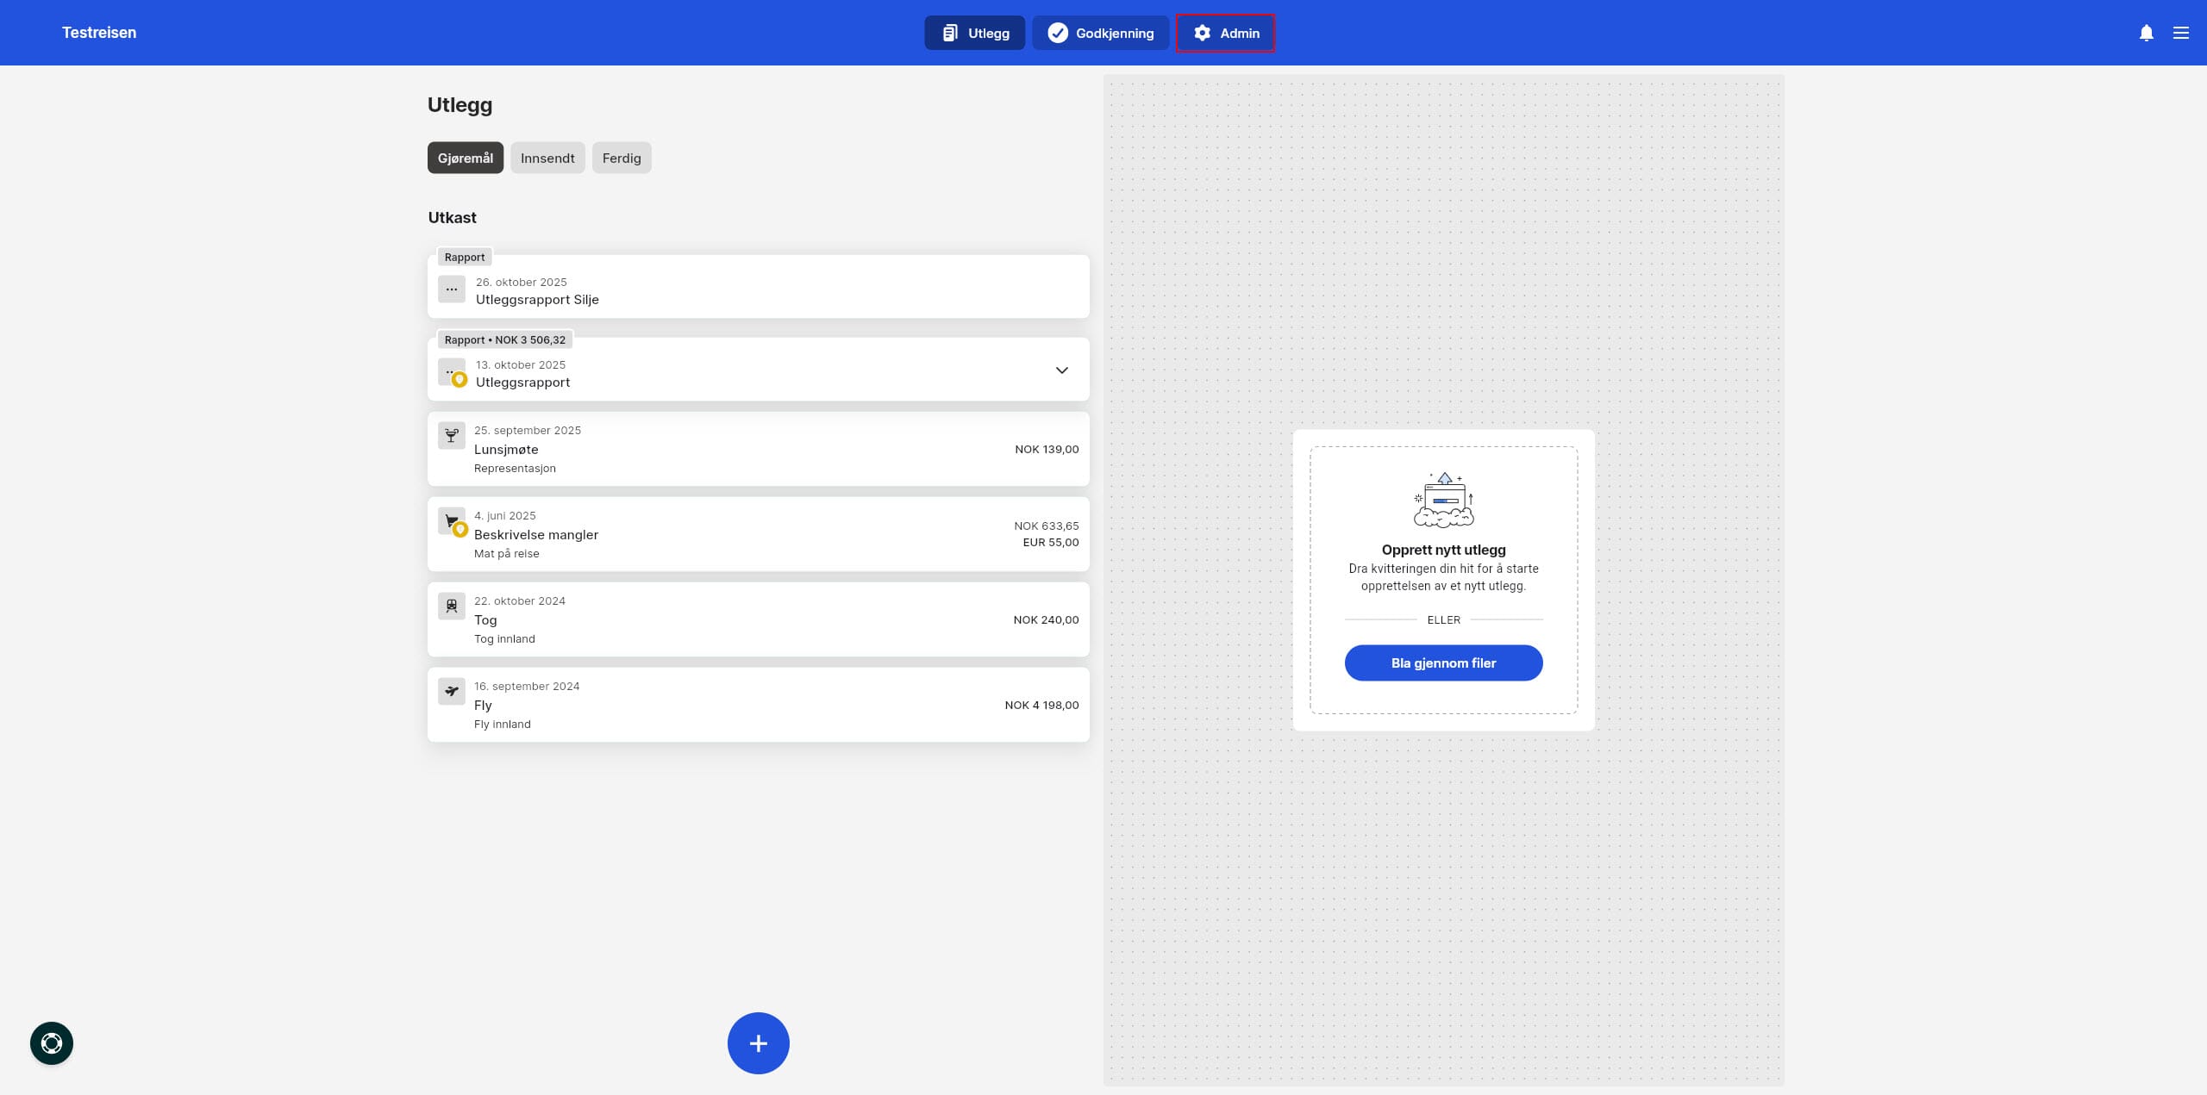Click the train icon on Tog expense
Viewport: 2207px width, 1095px height.
(x=451, y=606)
